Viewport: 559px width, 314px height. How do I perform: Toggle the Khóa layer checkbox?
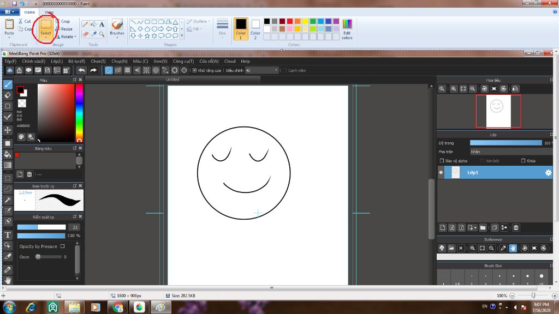pyautogui.click(x=524, y=161)
